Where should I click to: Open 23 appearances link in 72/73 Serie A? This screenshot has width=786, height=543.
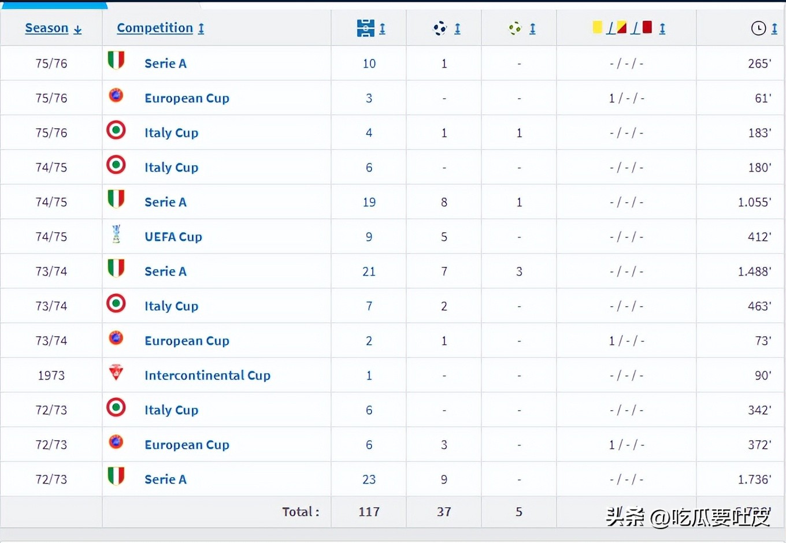coord(369,479)
